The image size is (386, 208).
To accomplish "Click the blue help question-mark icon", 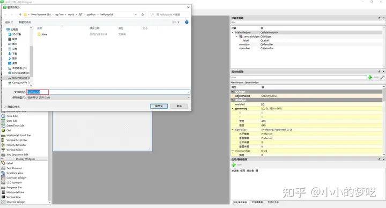I will point(187,22).
